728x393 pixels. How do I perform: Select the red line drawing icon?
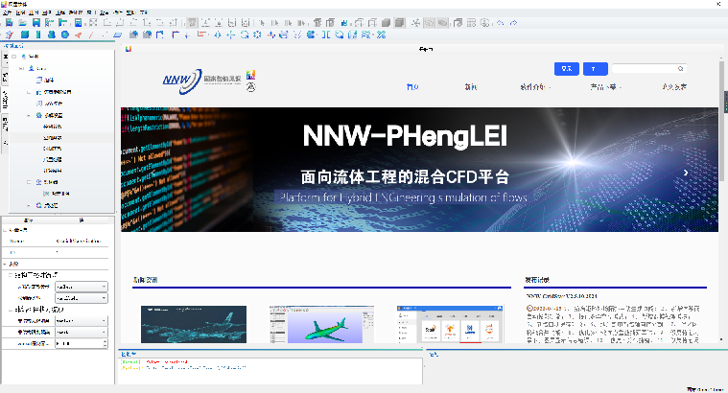tap(91, 35)
